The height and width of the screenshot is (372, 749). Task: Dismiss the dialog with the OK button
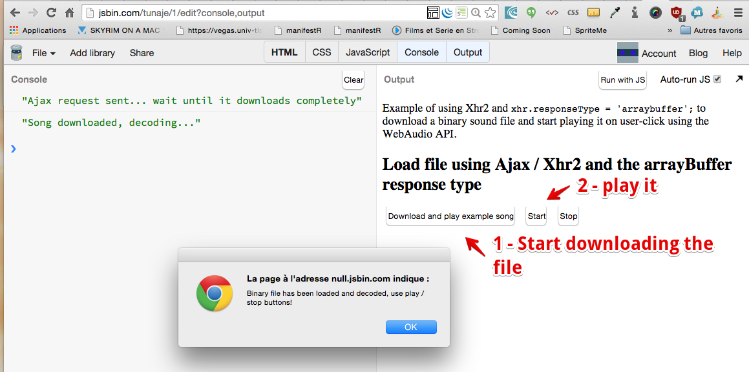click(x=411, y=327)
